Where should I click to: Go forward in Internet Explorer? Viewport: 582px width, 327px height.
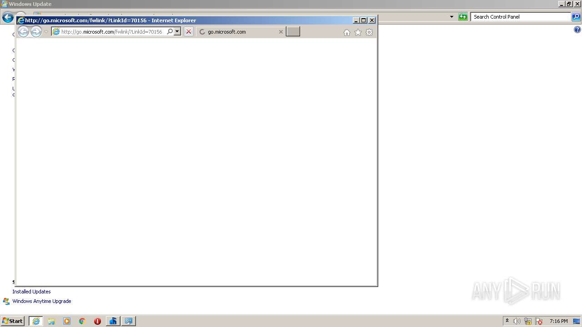tap(36, 31)
